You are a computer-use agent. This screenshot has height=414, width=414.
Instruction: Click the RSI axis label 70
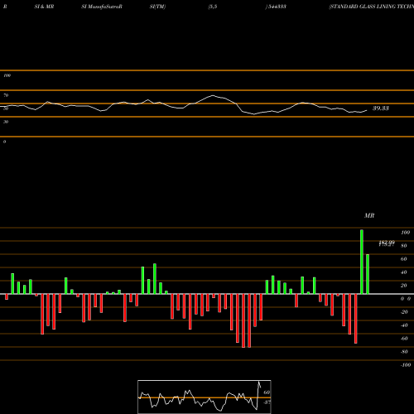pyautogui.click(x=6, y=95)
